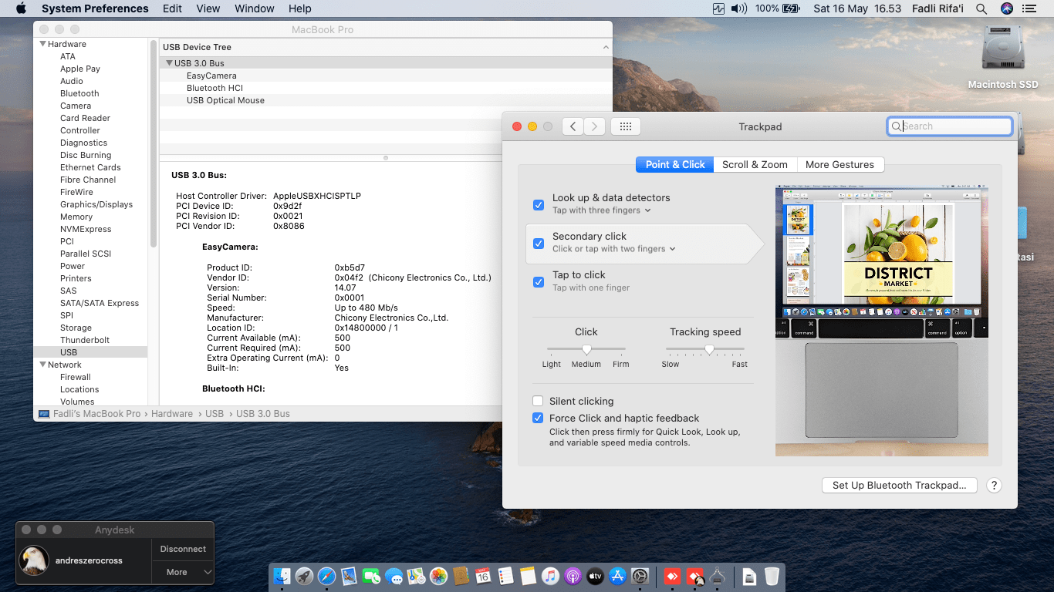
Task: Adjust the Click pressure slider
Action: (586, 349)
